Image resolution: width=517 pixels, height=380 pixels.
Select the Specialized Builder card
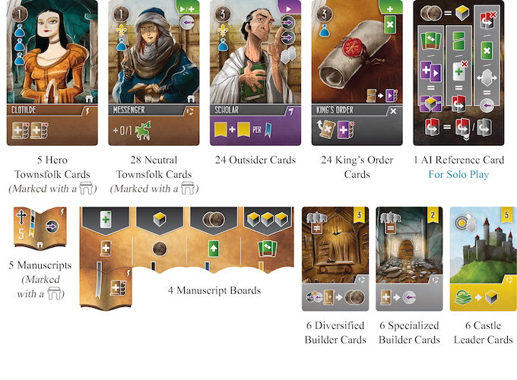(409, 258)
